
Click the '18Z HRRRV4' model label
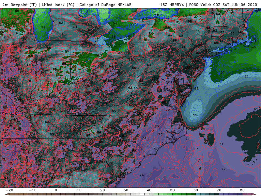(x=172, y=5)
